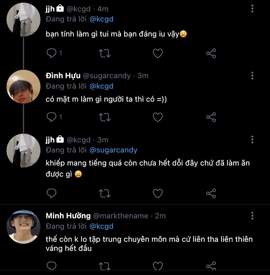Open more options on Đình Hựu's tweet
270x275 pixels.
pos(252,76)
